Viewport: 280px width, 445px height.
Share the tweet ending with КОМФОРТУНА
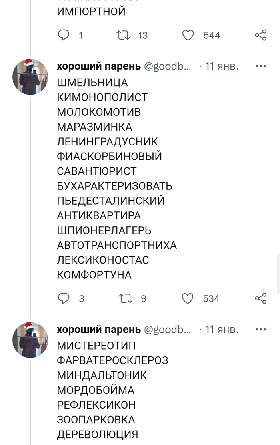(260, 298)
